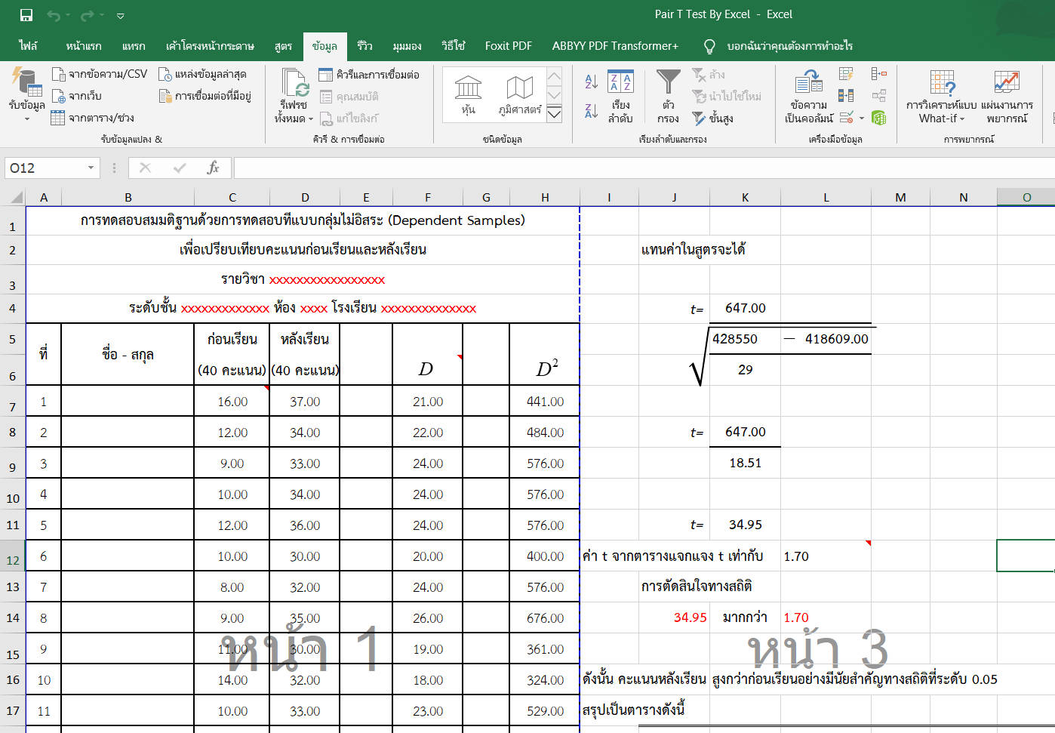The width and height of the screenshot is (1055, 733).
Task: Select cell containing 647.00 in row 4
Action: click(x=745, y=308)
